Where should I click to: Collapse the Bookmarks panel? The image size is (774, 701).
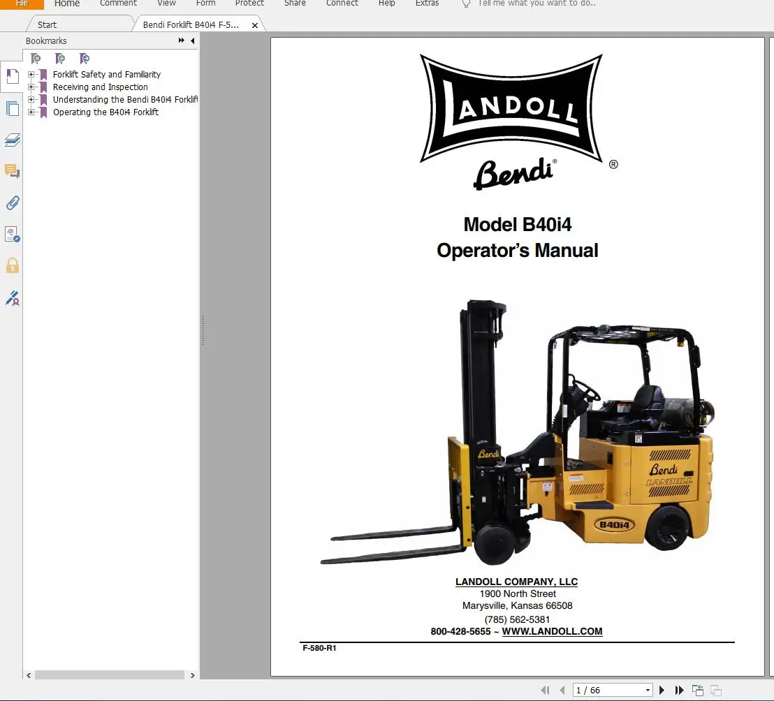pos(193,41)
